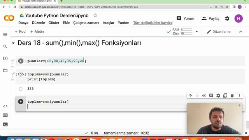Reload the browser page
This screenshot has height=140, width=249.
pyautogui.click(x=15, y=7)
